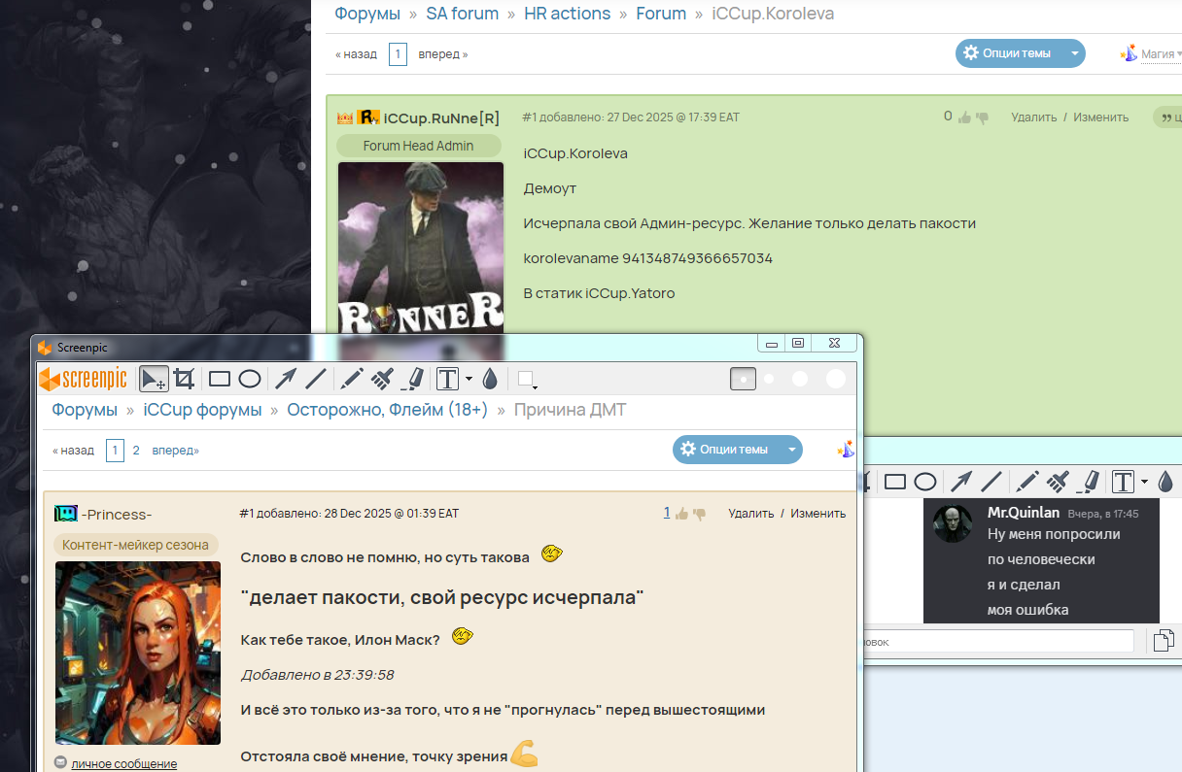The height and width of the screenshot is (772, 1182).
Task: Open личное сообщение link under Princess avatar
Action: click(123, 764)
